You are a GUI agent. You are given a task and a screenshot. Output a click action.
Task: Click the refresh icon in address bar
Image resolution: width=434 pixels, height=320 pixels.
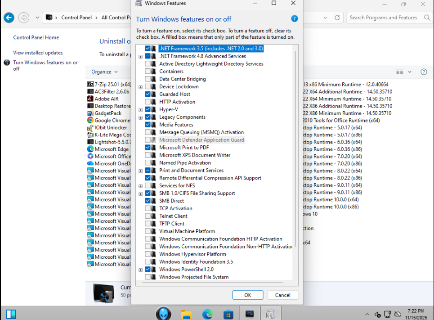click(x=337, y=18)
